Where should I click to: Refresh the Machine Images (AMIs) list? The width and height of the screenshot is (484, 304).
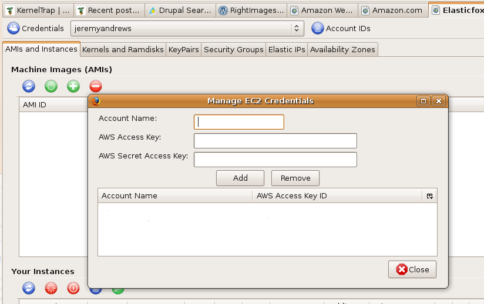[29, 86]
